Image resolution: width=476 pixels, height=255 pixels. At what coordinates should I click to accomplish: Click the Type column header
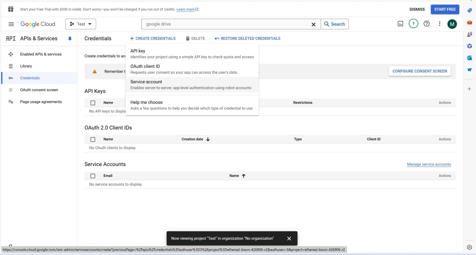pos(298,139)
